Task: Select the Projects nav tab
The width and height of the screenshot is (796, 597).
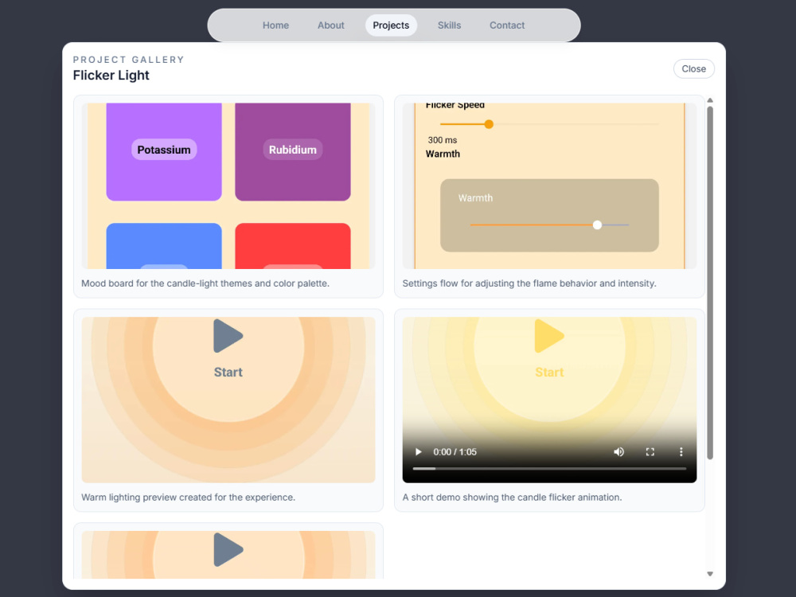Action: click(391, 25)
